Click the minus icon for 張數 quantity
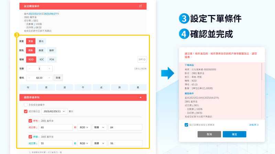 coord(29,69)
